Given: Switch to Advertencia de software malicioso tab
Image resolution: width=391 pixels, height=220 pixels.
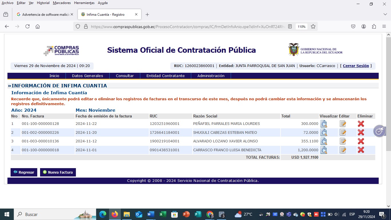Looking at the screenshot, I should pyautogui.click(x=44, y=14).
